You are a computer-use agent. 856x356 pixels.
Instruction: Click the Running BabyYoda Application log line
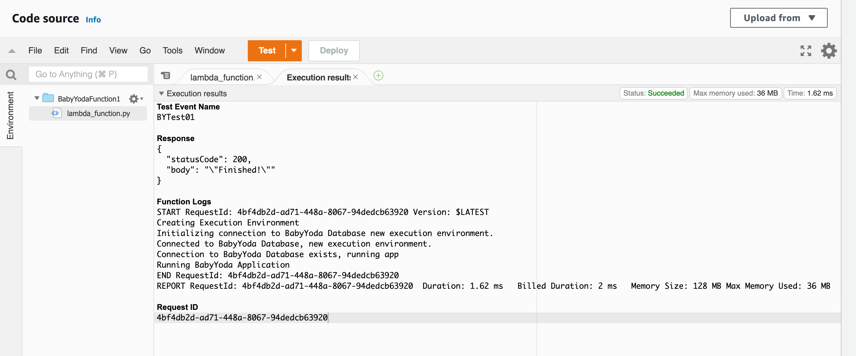(223, 265)
